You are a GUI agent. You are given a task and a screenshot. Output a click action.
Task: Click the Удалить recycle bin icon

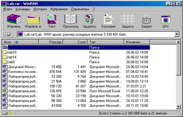pos(89,19)
